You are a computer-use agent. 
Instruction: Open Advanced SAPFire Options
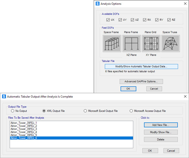pos(141,81)
